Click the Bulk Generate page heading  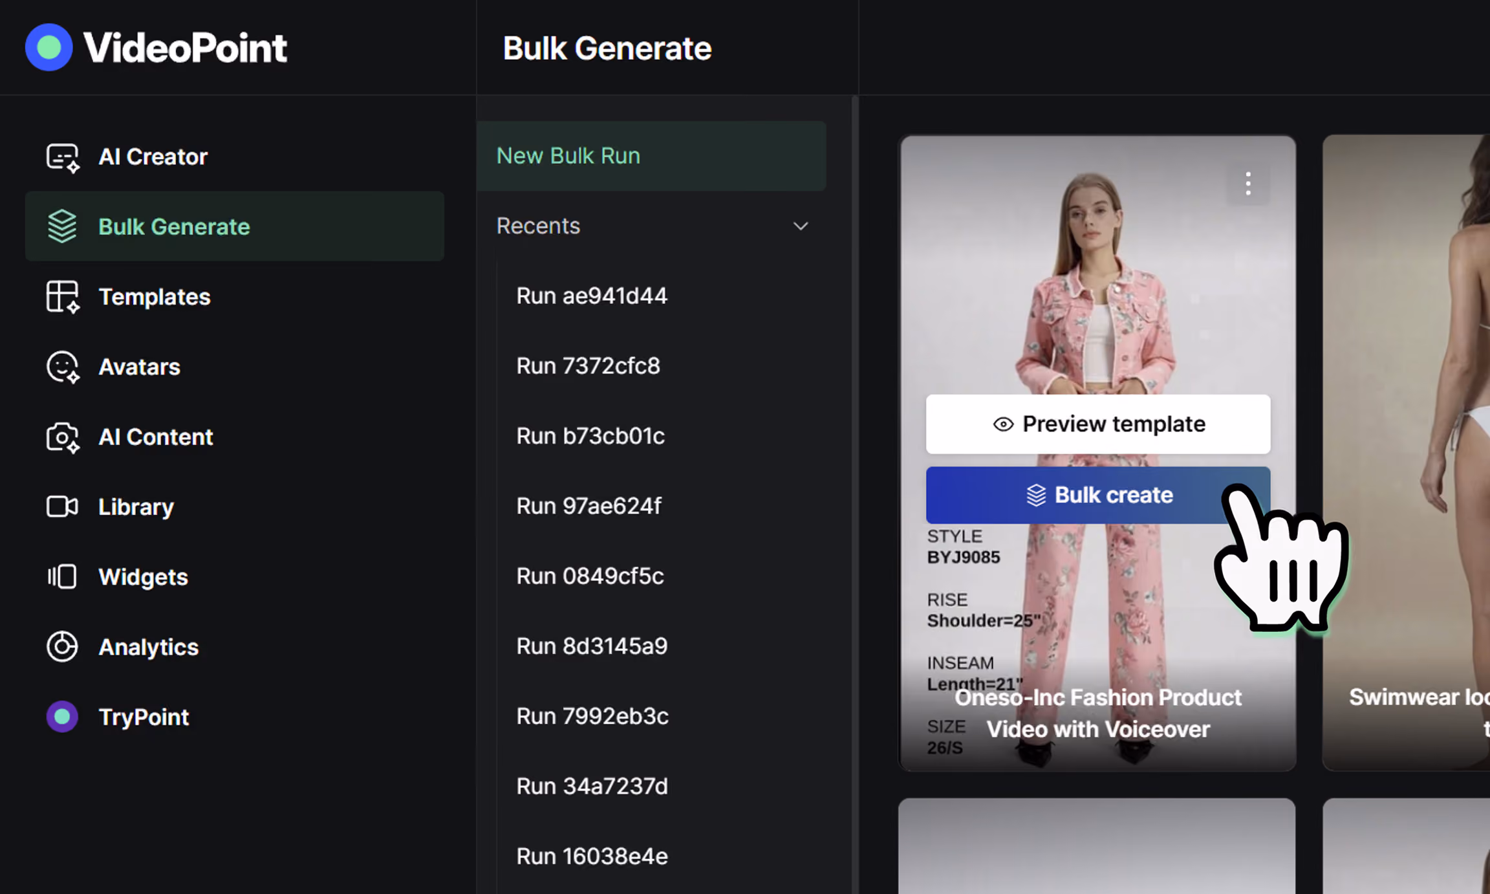(x=607, y=49)
